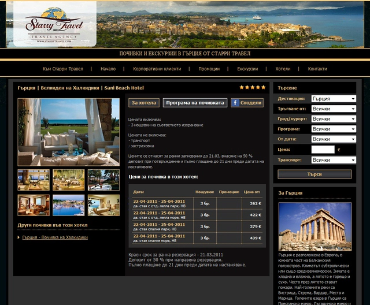Click the 439 € price cell
Viewport: 370px width, 305px height.
(x=256, y=238)
